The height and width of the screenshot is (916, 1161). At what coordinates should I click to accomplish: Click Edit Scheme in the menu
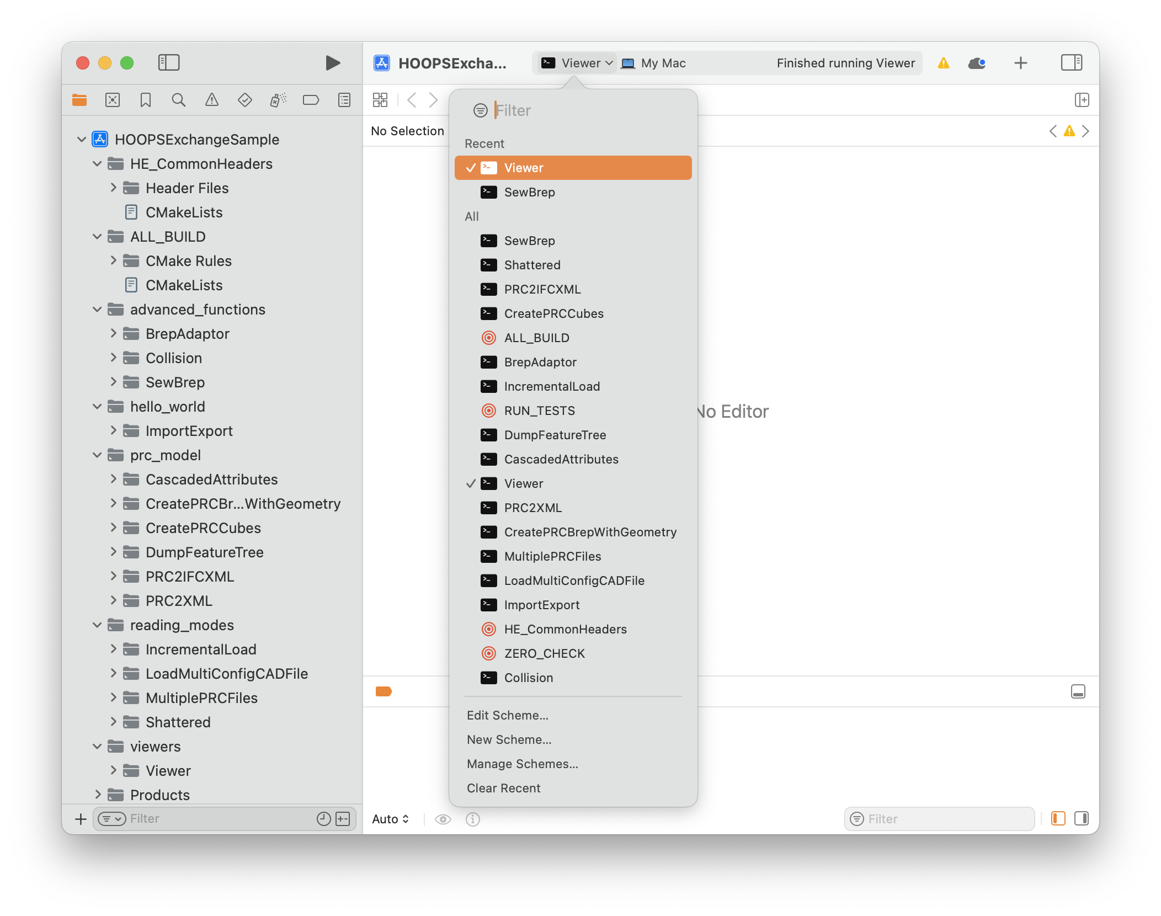[508, 715]
